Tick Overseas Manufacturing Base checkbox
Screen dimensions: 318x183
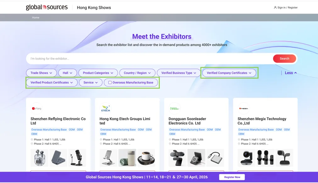coord(110,82)
